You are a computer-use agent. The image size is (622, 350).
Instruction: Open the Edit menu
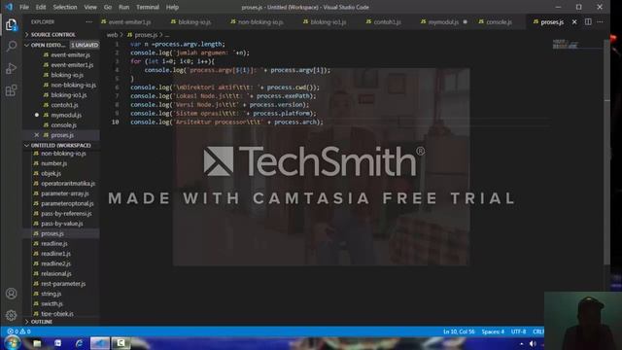tap(41, 7)
